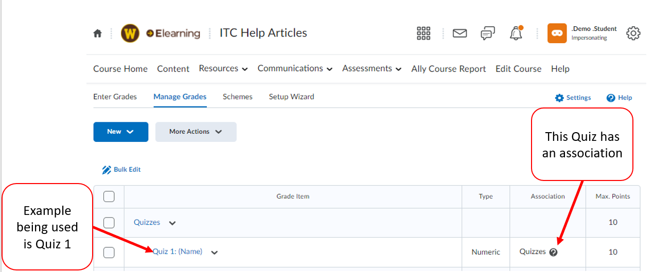
Task: Click the Max. Points column header
Action: 613,196
